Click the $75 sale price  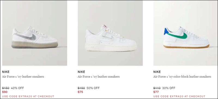click(80, 92)
